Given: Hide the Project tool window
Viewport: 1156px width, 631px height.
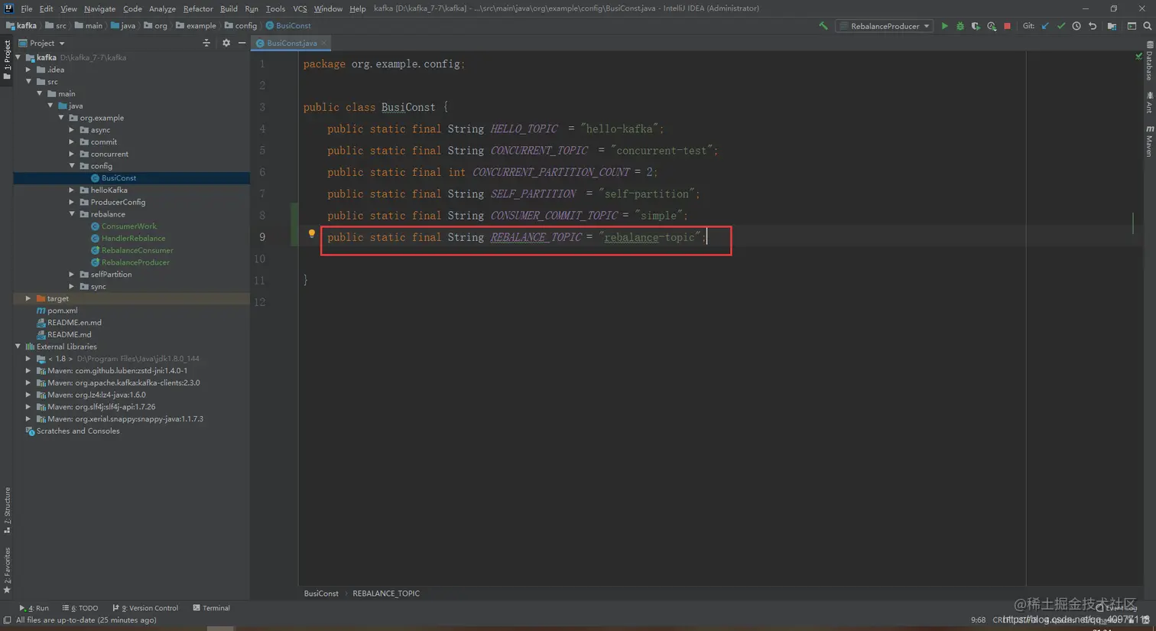Looking at the screenshot, I should pos(242,44).
